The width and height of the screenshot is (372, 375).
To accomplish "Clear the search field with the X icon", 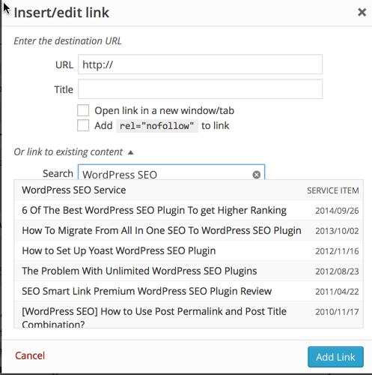I will click(x=256, y=175).
